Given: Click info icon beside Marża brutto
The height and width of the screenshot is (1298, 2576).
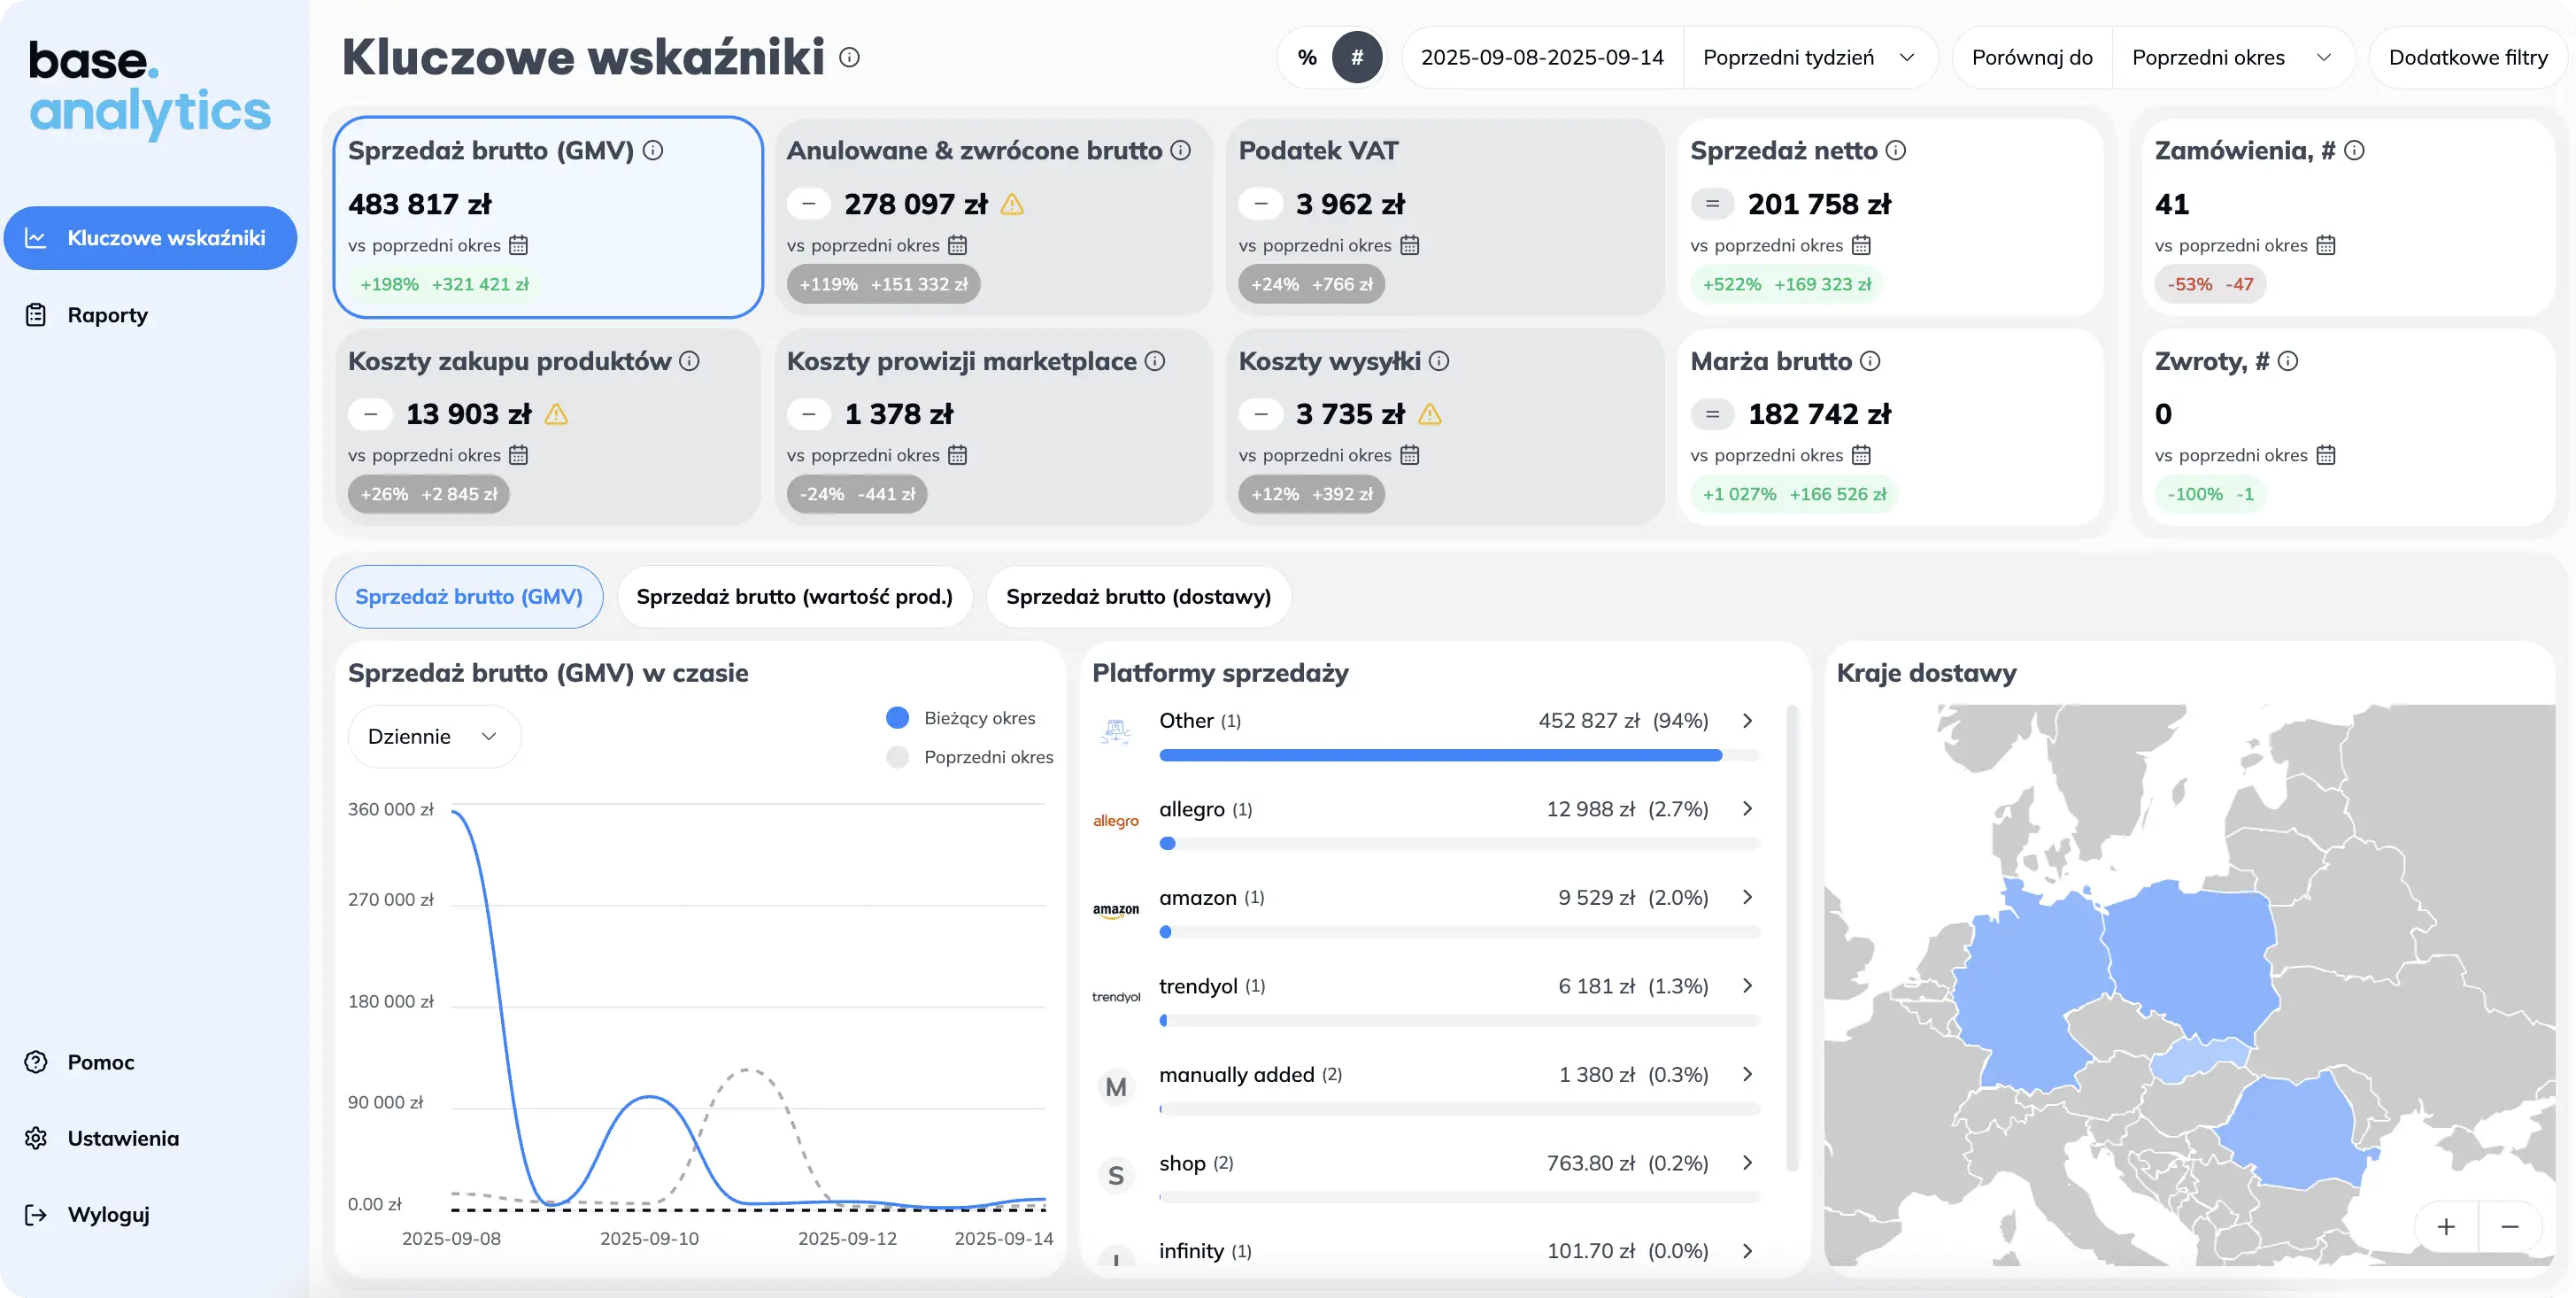Looking at the screenshot, I should click(1870, 361).
